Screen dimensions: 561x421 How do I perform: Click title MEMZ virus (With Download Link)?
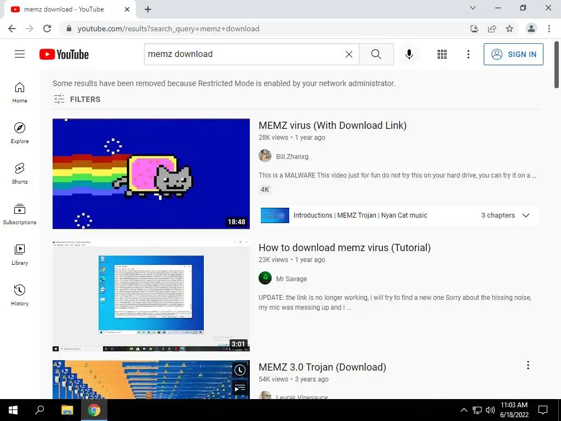click(333, 126)
